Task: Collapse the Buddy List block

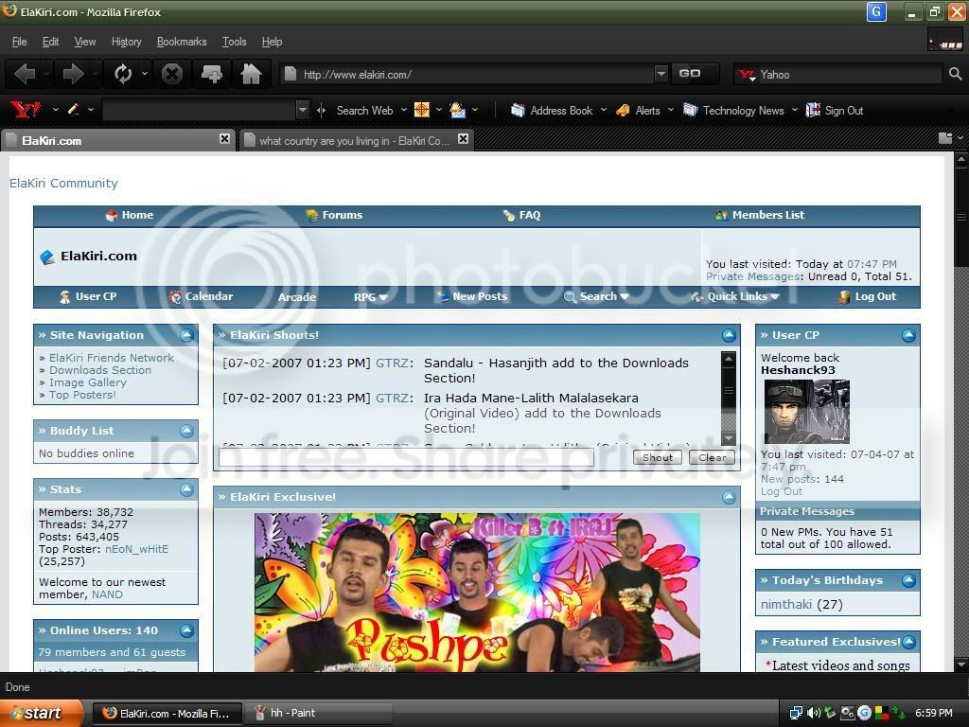Action: coord(186,431)
